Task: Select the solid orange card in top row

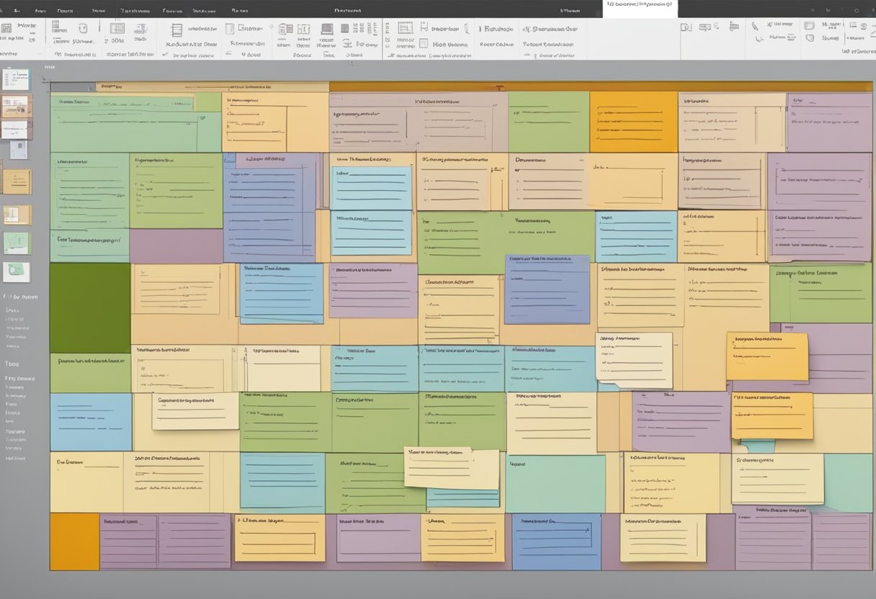Action: [x=633, y=122]
